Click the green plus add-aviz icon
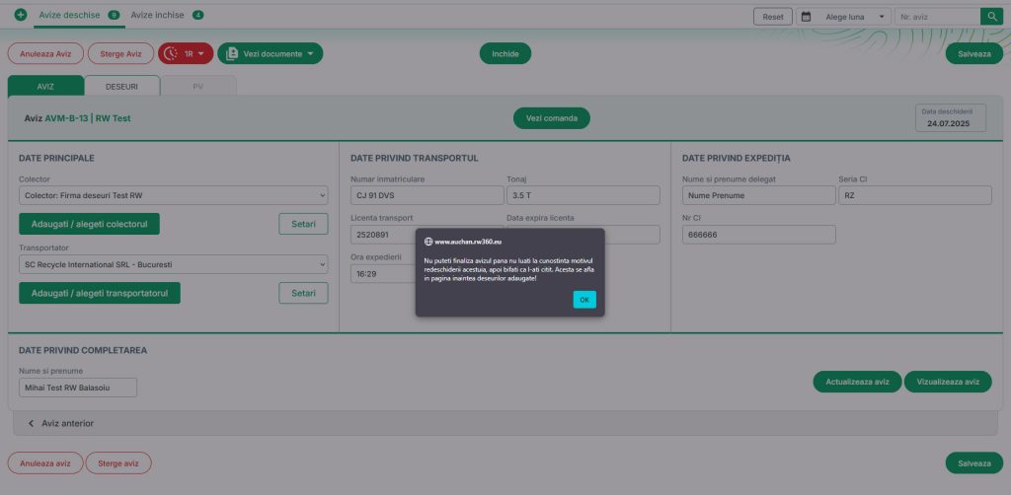The image size is (1011, 495). click(x=20, y=16)
